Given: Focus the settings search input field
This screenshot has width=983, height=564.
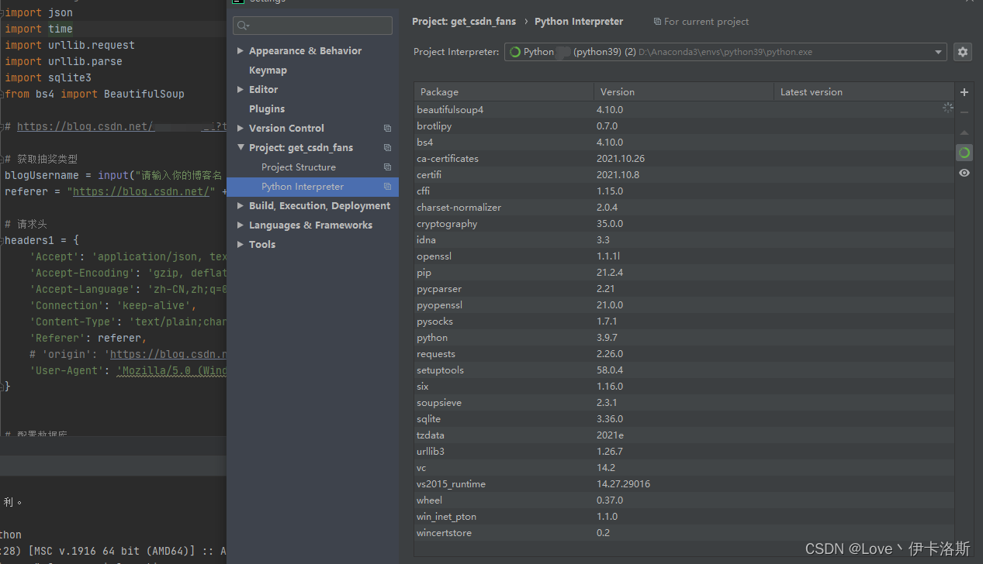Looking at the screenshot, I should pos(313,26).
